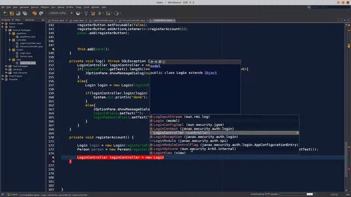This screenshot has width=351, height=197.
Task: Open the Tools menu
Action: [87, 7]
